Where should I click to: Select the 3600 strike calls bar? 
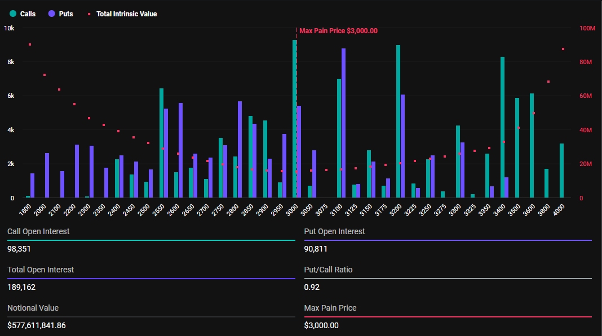[532, 146]
